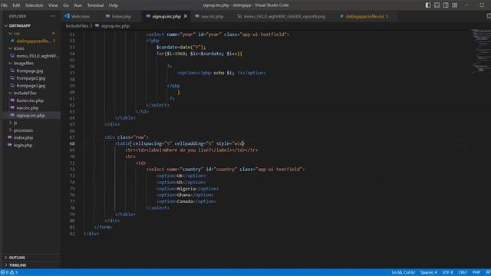Click the code minimap overview
The width and height of the screenshot is (491, 276).
(480, 51)
